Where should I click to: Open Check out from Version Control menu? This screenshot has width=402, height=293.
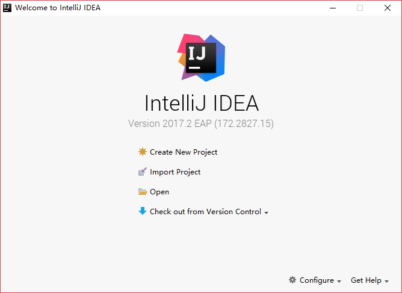(x=205, y=212)
